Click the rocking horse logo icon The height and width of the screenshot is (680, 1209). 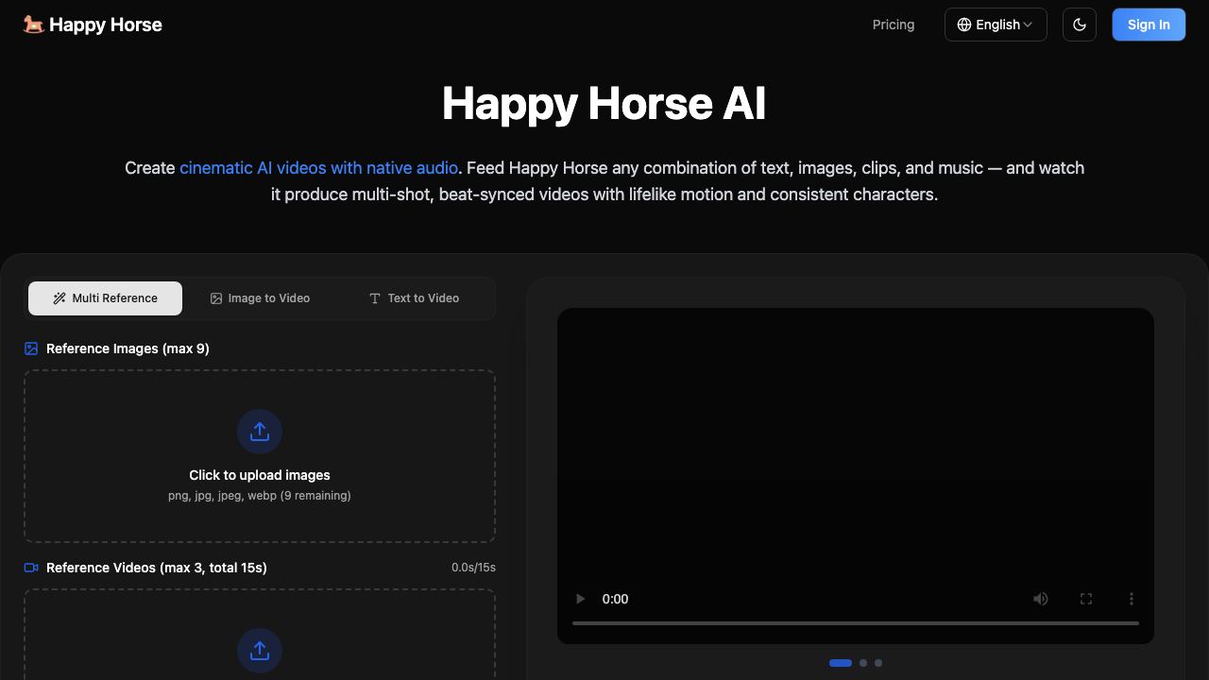pyautogui.click(x=33, y=25)
